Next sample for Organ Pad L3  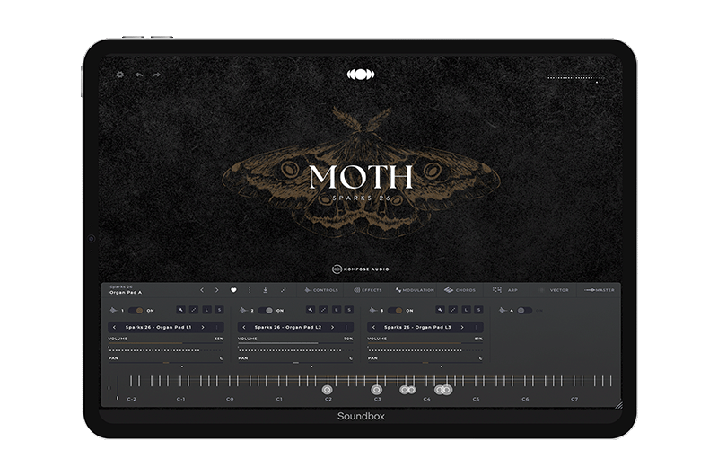[x=462, y=327]
